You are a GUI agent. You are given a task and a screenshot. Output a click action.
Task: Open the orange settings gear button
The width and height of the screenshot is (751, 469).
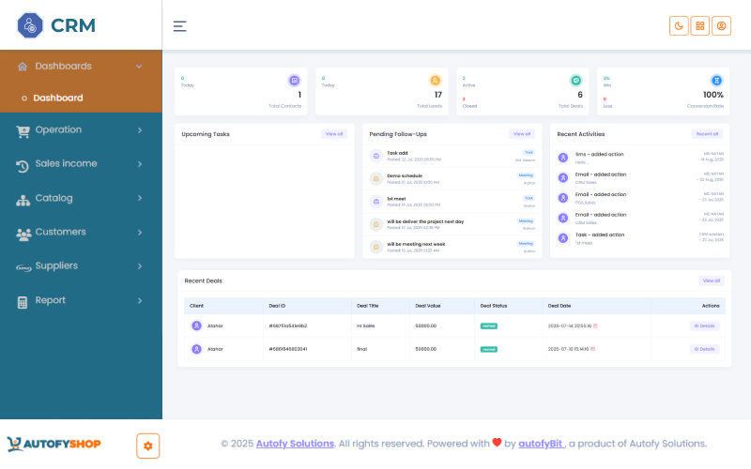click(x=148, y=446)
